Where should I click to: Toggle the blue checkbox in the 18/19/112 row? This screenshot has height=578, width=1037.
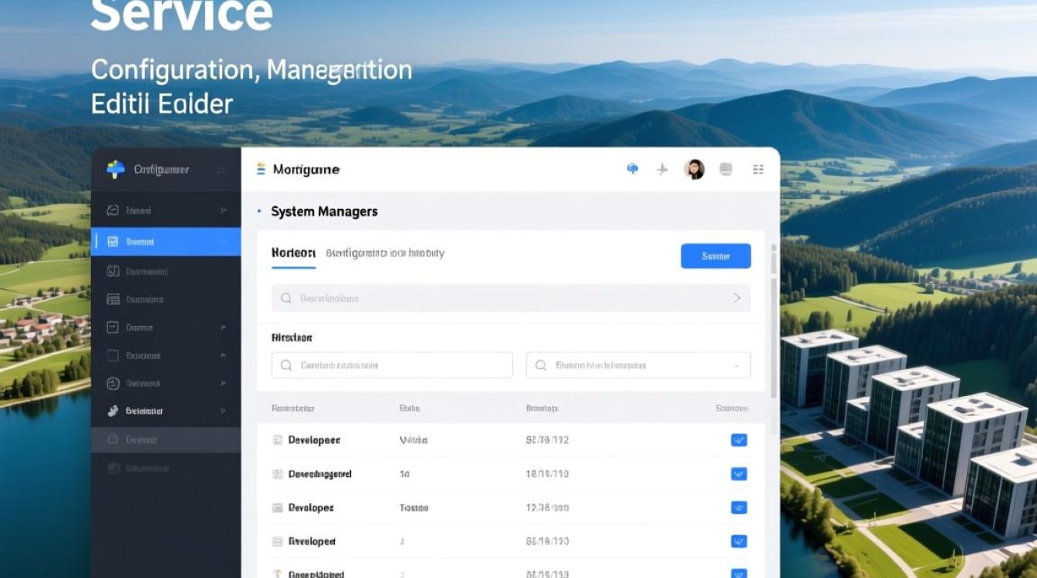738,474
